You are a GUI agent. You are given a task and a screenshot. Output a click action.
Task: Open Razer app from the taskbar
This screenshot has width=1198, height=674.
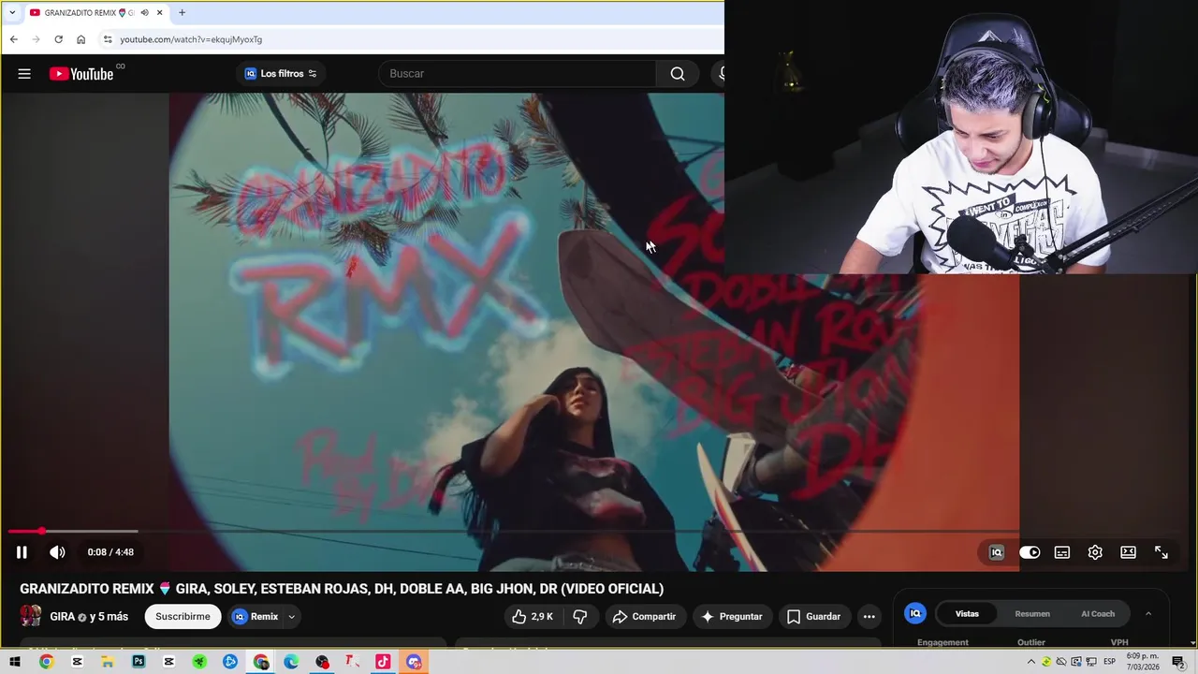pos(199,662)
